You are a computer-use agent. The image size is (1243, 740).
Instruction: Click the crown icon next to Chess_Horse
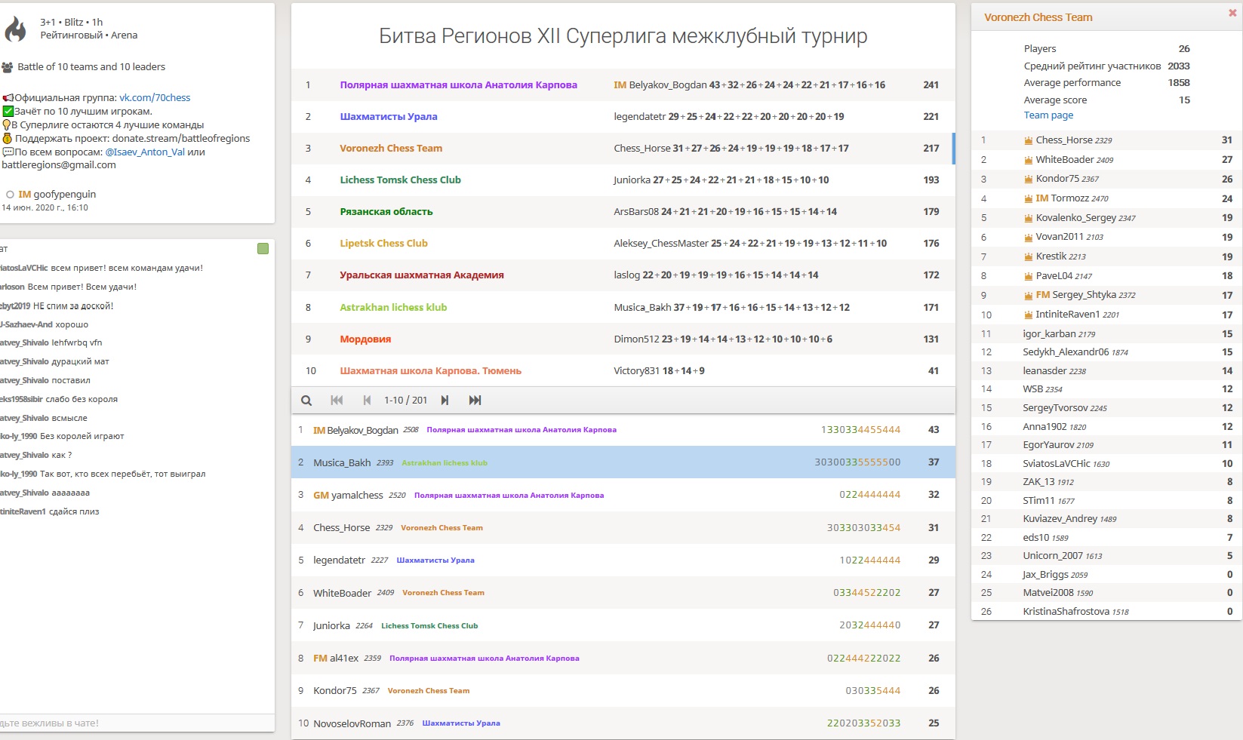pos(1028,140)
